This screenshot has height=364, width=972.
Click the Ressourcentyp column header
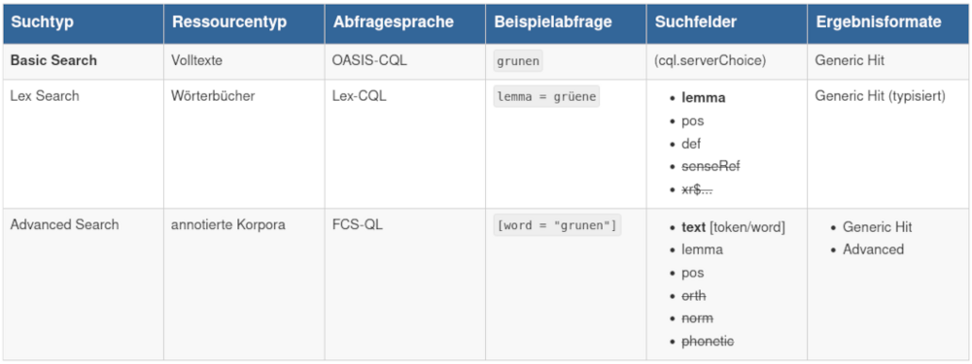coord(229,22)
